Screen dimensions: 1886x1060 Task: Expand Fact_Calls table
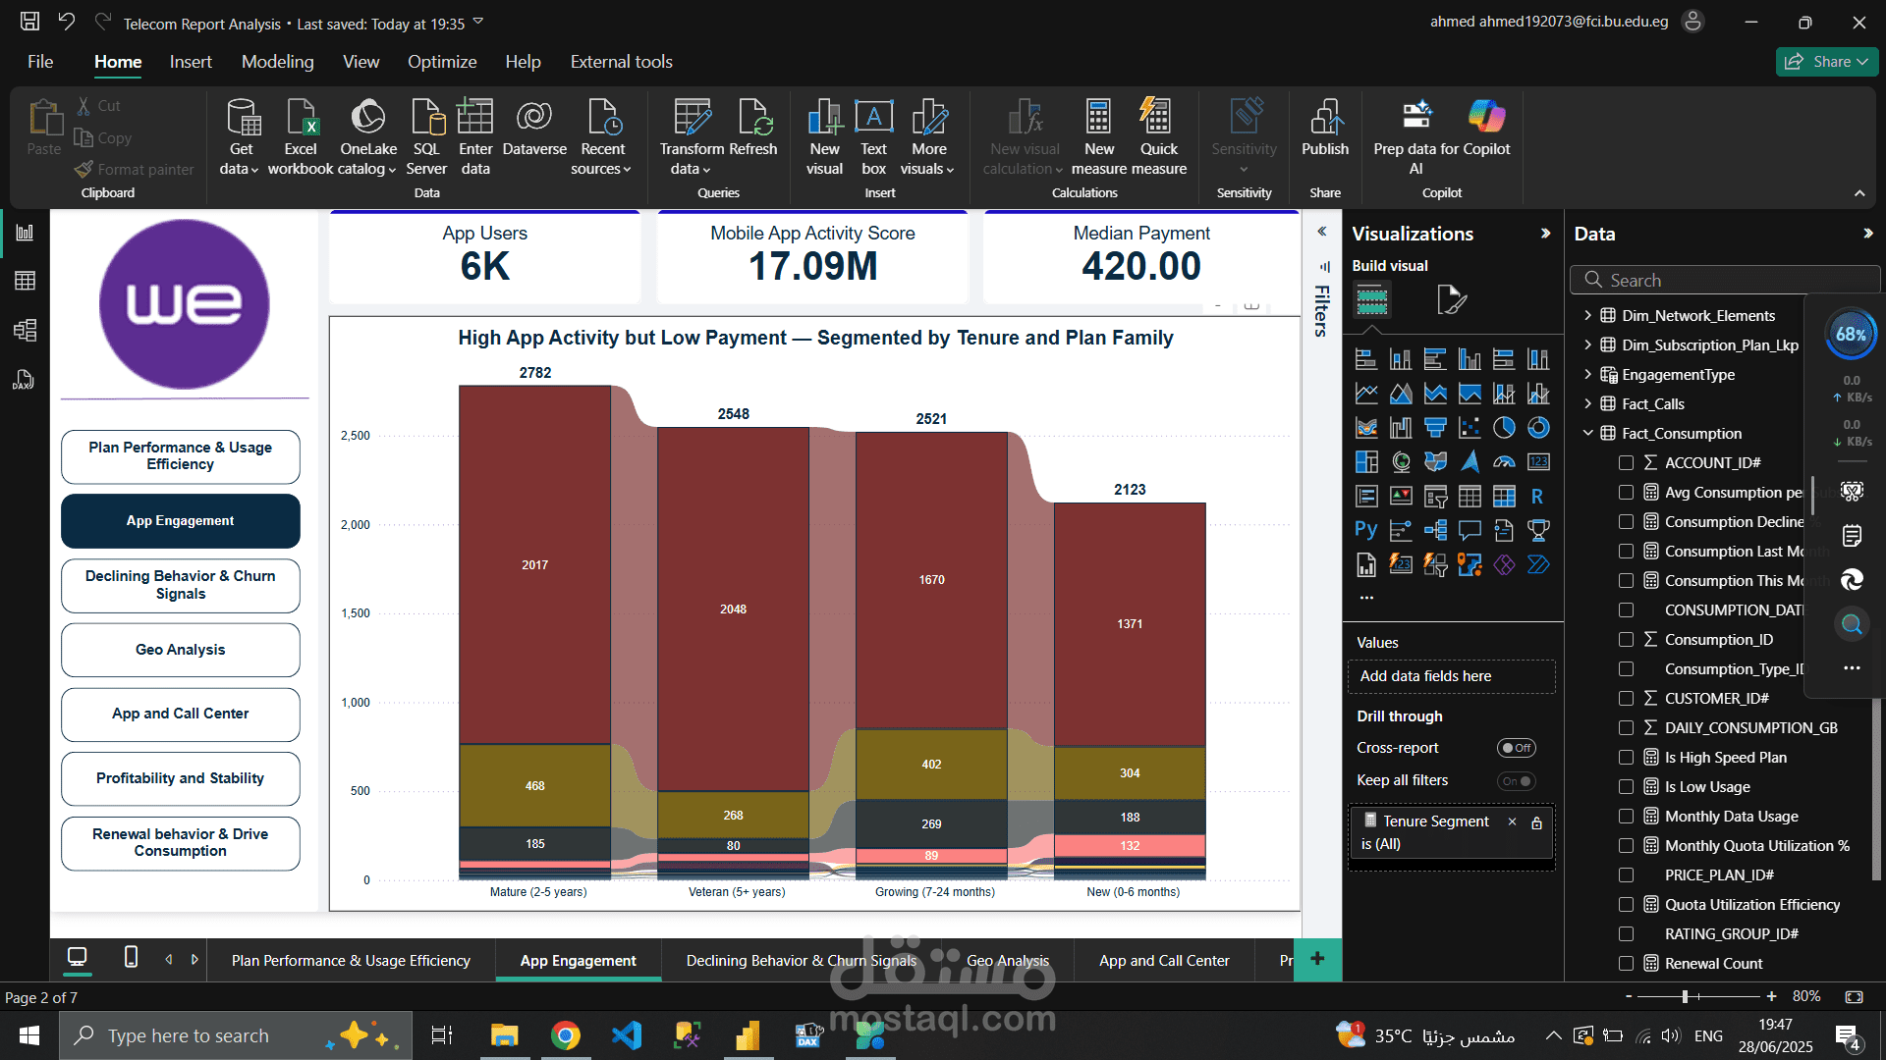1587,403
